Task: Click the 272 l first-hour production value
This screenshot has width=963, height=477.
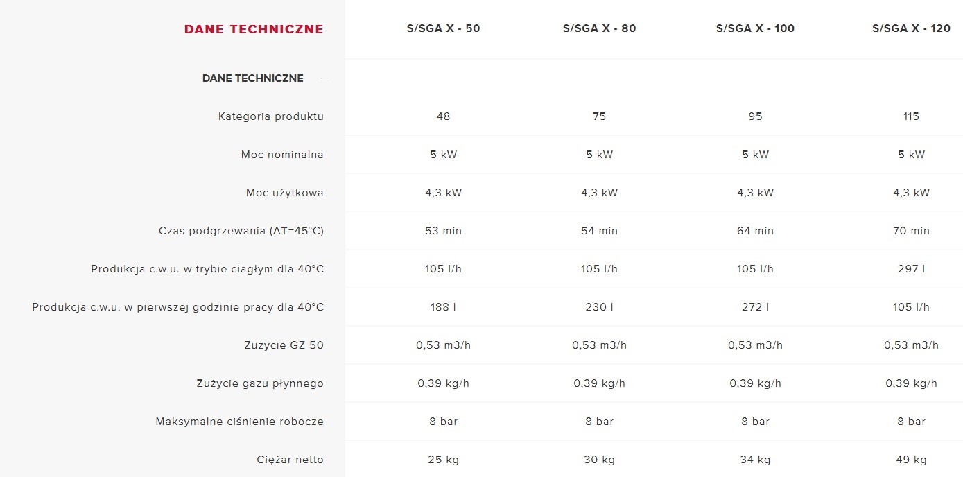Action: click(756, 307)
